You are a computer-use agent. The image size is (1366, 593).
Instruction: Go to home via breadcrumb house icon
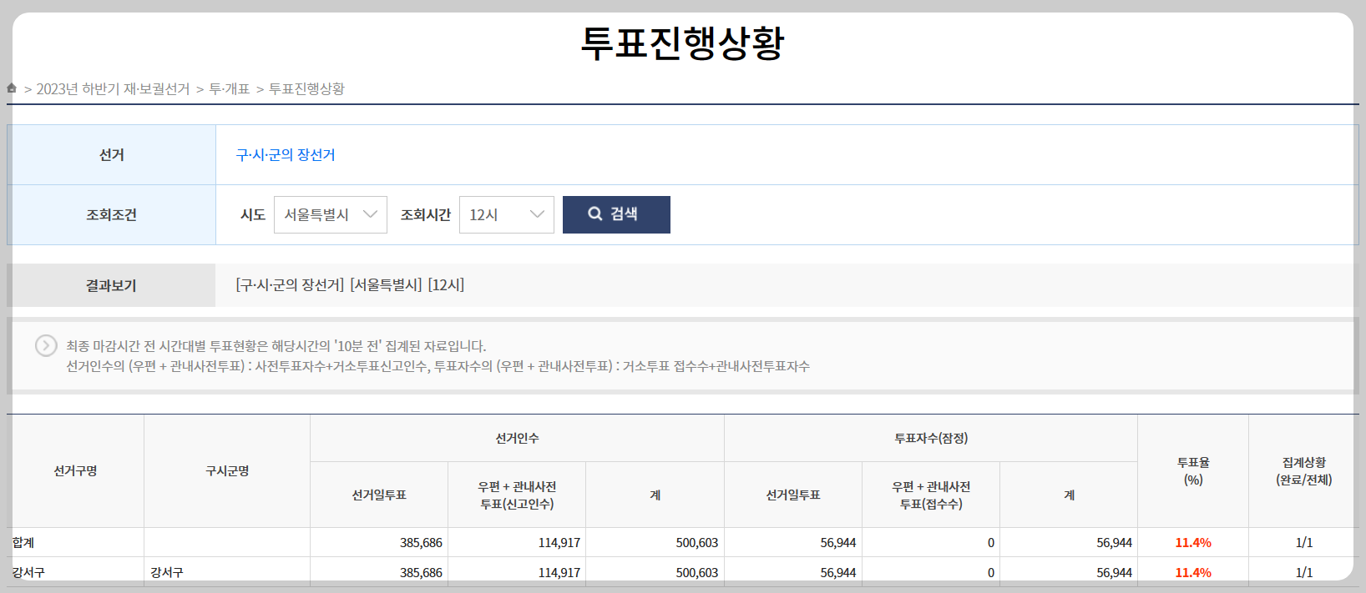click(12, 88)
